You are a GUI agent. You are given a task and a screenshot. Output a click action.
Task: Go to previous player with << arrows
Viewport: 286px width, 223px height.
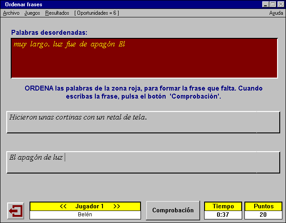[63, 206]
